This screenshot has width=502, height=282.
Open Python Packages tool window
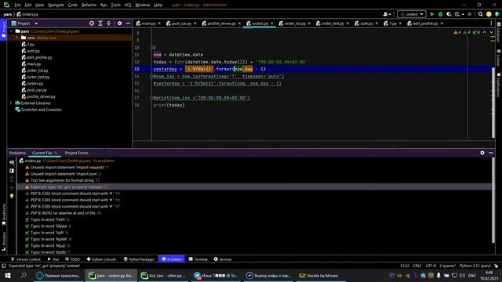139,259
